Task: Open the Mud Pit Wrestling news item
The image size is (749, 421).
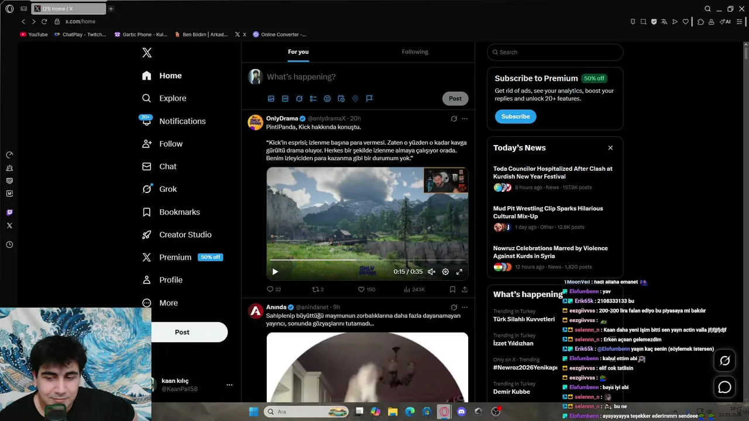Action: [555, 218]
